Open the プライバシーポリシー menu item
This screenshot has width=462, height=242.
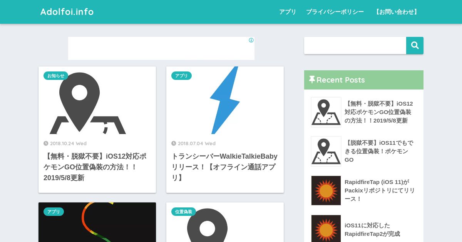335,12
